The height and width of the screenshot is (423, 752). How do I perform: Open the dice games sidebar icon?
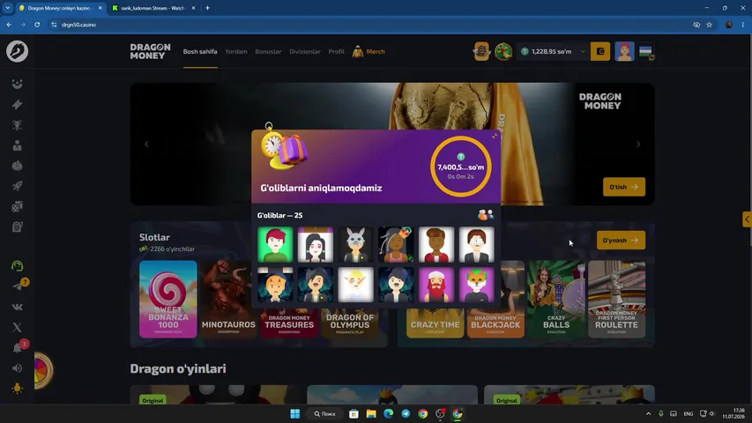(18, 206)
